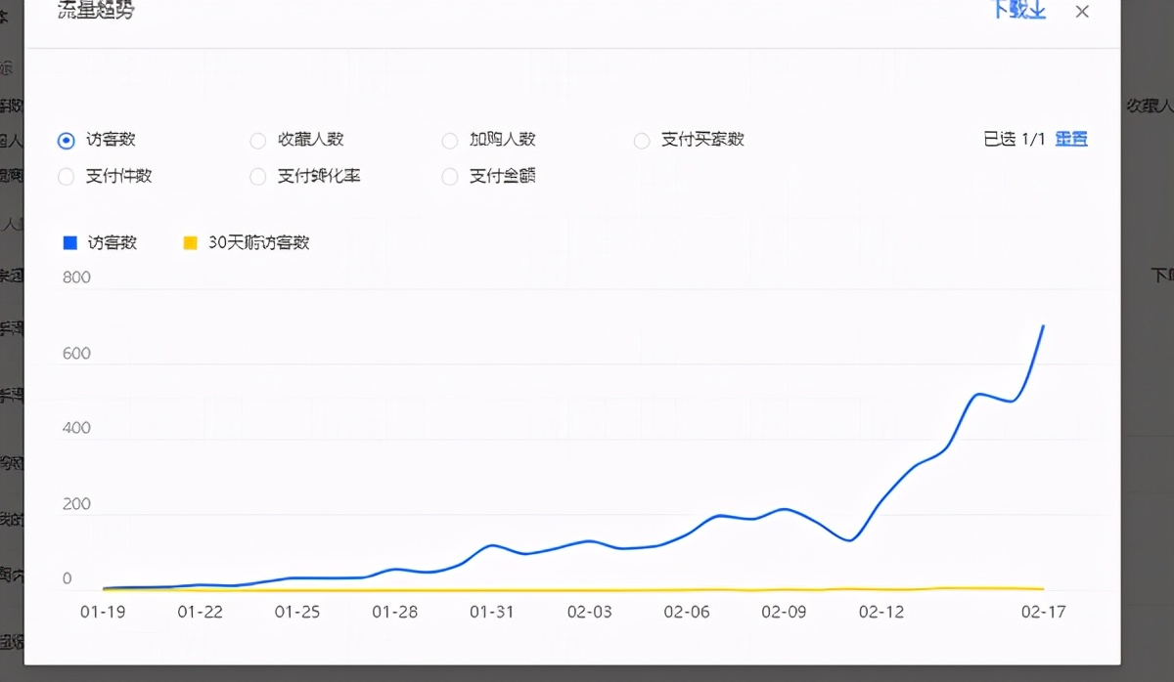Close the 流量趋势 dialog with the X
Viewport: 1174px width, 682px height.
[x=1081, y=12]
